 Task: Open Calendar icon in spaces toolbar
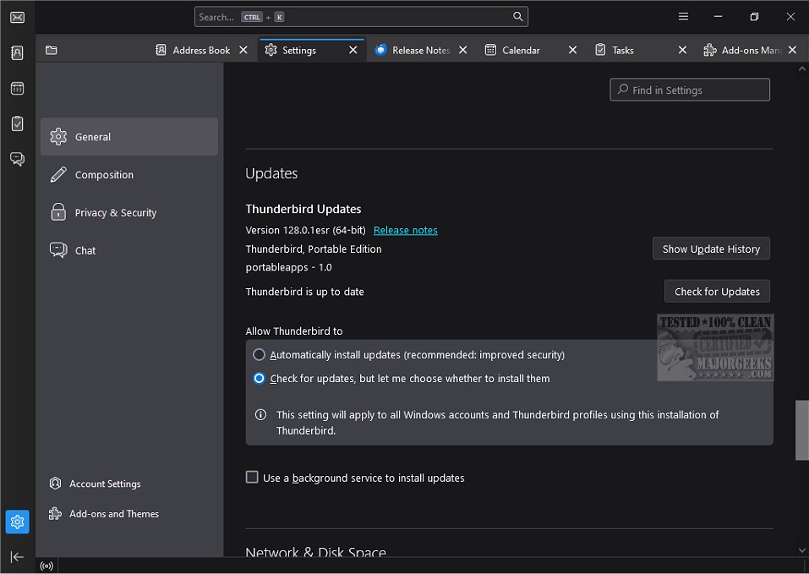tap(17, 88)
